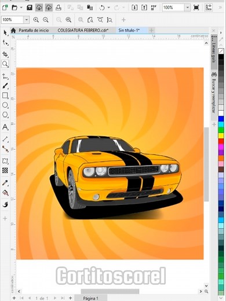
Task: Undo the last action
Action: pos(102,8)
